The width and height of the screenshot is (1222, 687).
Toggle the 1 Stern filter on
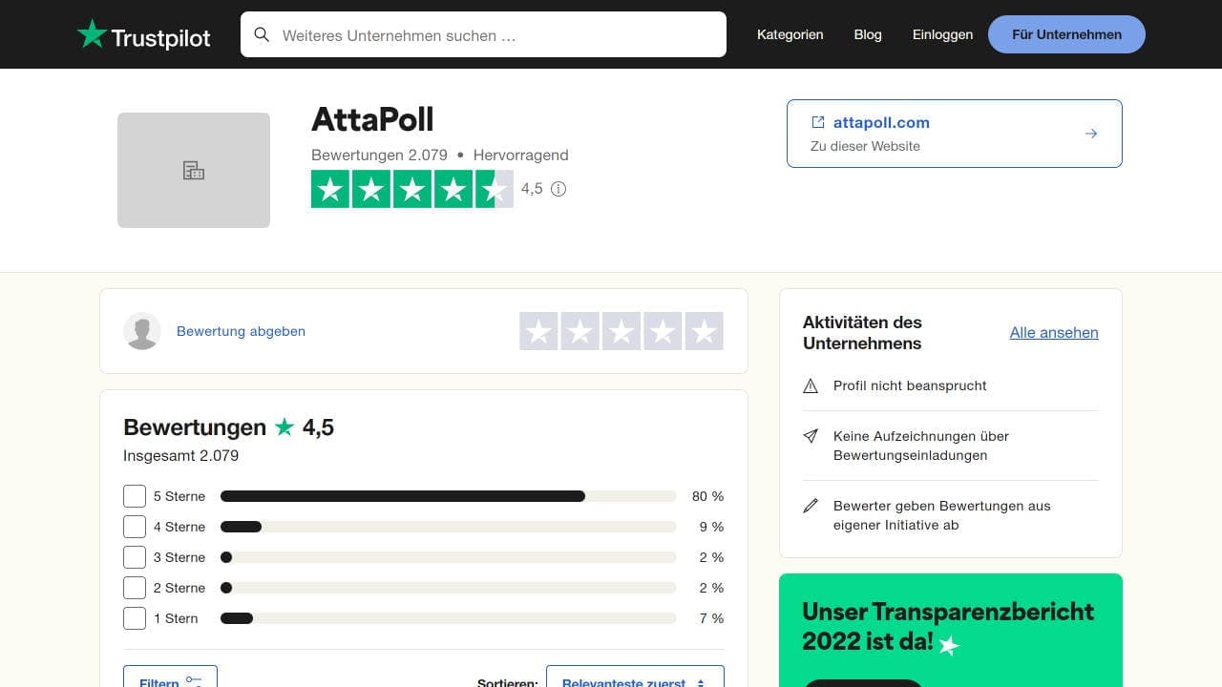click(x=135, y=618)
